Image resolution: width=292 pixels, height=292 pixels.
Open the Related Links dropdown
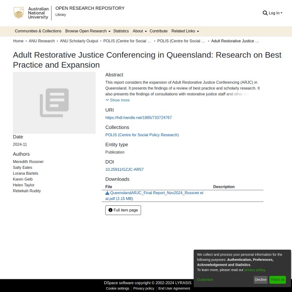coord(185,31)
